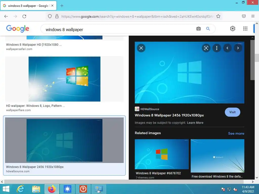Open the Learn More copyright link

(195, 123)
